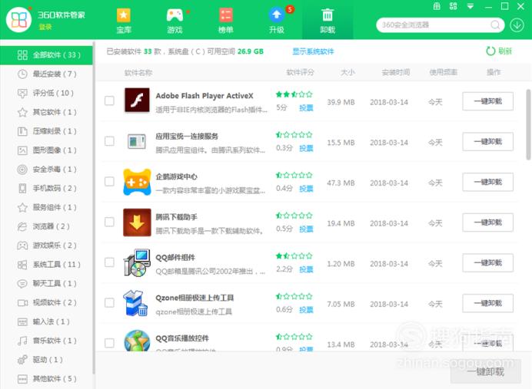Click the 刷新 refresh button

tap(499, 51)
